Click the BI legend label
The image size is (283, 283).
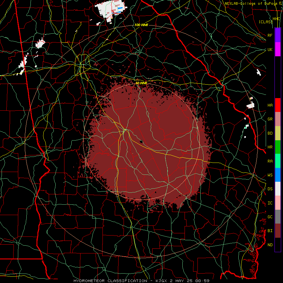270,231
